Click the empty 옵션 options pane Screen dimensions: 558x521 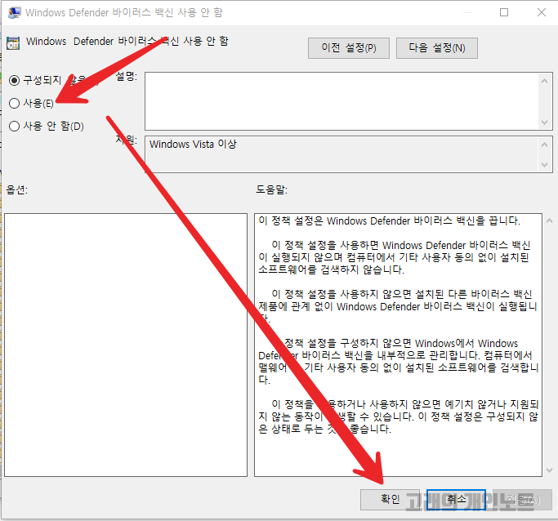126,345
